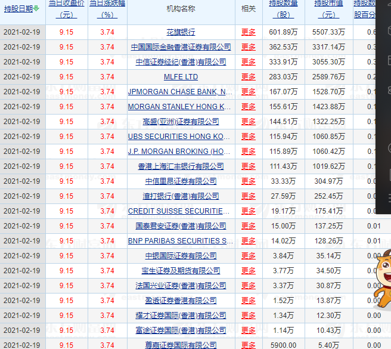Open 国泰君安证券(香港)有限公司 link
The image size is (391, 349).
(x=181, y=226)
